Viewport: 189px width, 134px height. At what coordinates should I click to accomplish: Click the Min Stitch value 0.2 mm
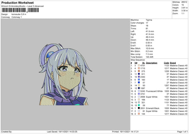tap(149, 51)
